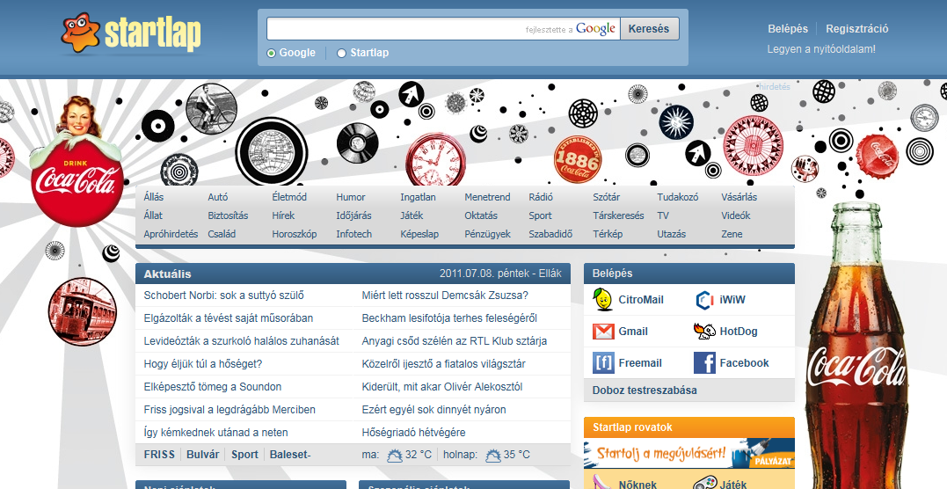This screenshot has height=489, width=947.
Task: Click the vinyl record circle
Action: [358, 143]
